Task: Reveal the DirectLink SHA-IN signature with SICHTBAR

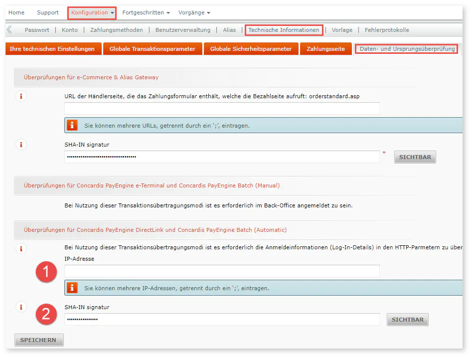Action: click(407, 320)
